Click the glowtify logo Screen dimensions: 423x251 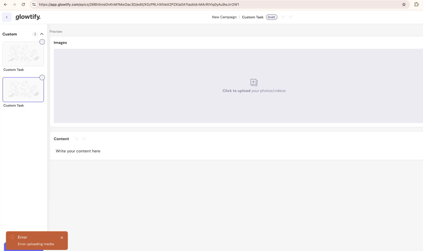coord(28,17)
